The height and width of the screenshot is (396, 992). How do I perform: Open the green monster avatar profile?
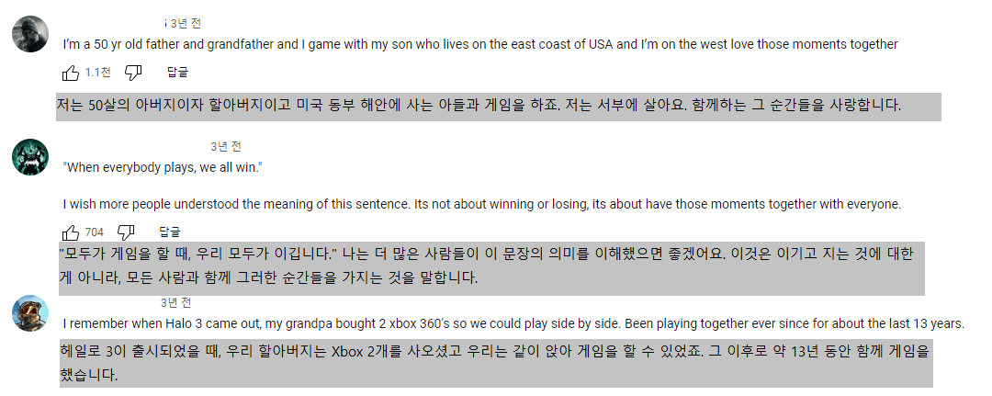coord(30,157)
